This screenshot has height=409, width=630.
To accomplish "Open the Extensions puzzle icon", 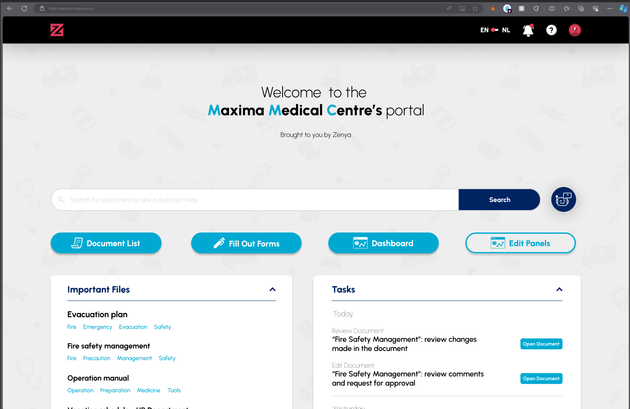I will (x=536, y=8).
